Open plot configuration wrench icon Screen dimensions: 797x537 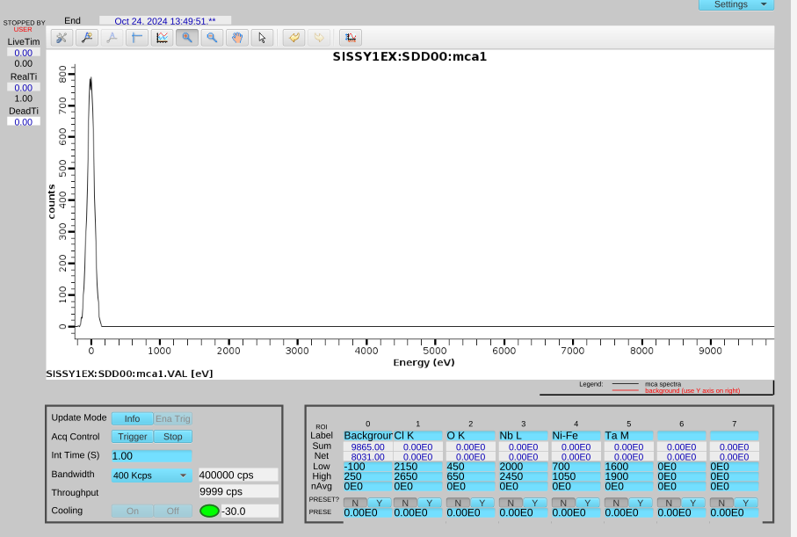click(62, 38)
